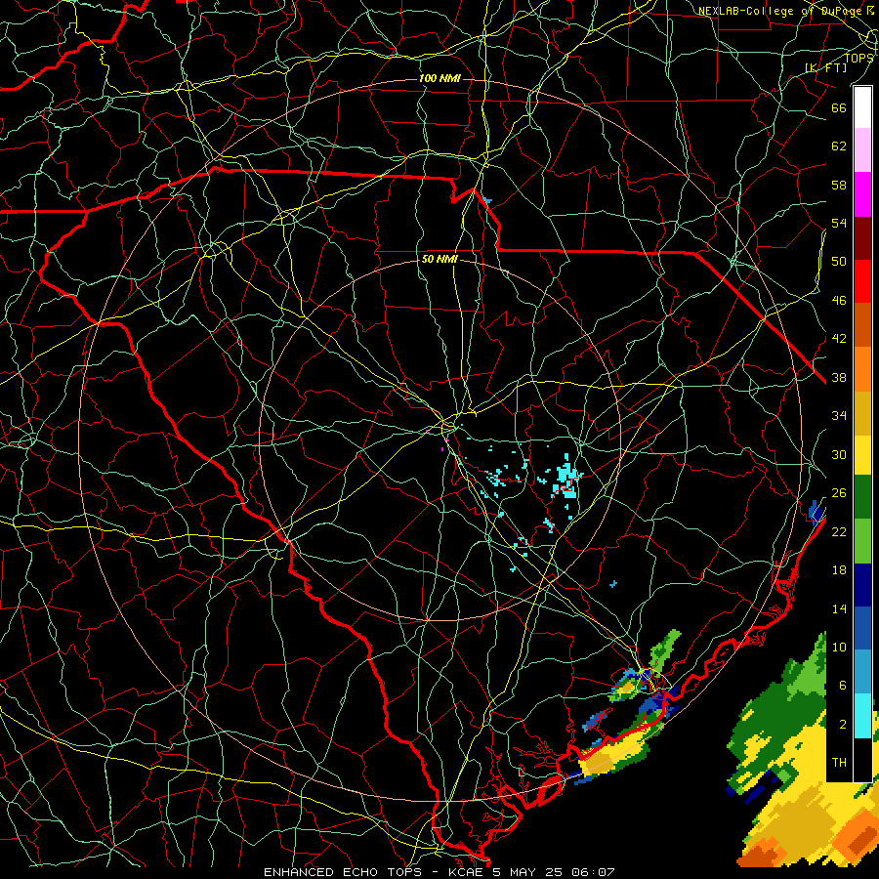Viewport: 879px width, 879px height.
Task: Click the black TH legend swatch
Action: (862, 760)
